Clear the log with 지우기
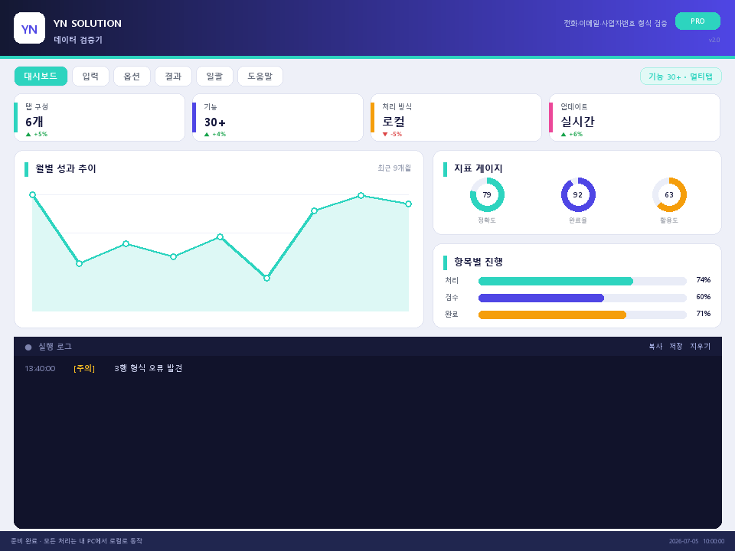This screenshot has height=551, width=735. [x=700, y=346]
